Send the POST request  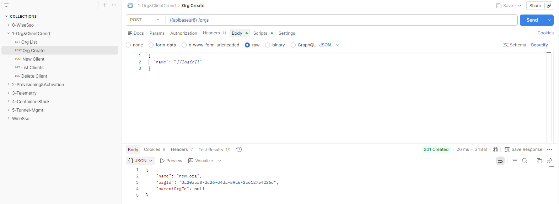pos(532,20)
